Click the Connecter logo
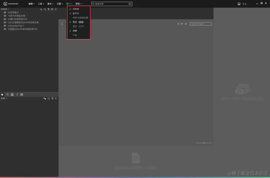Viewport: 270px width, 178px height. pyautogui.click(x=11, y=3)
